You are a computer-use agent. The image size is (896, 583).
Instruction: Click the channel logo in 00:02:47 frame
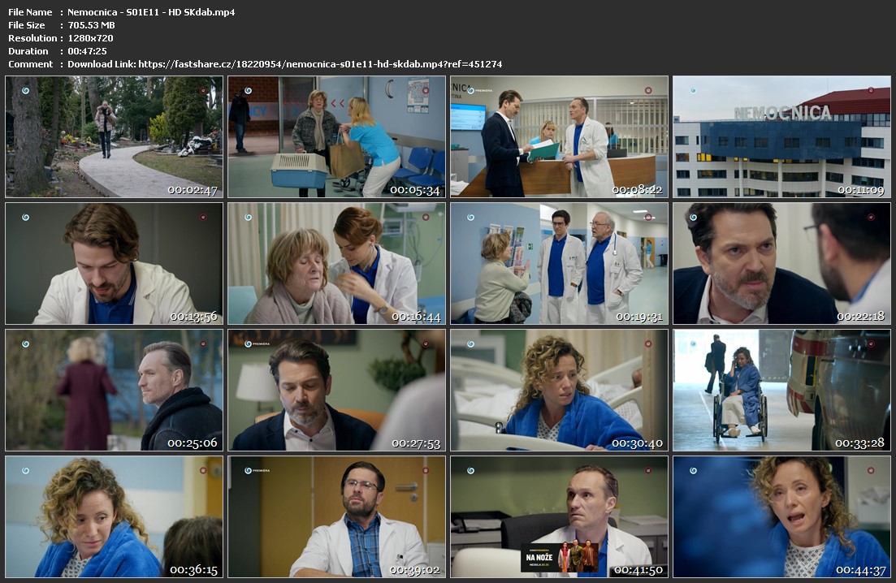[x=26, y=91]
